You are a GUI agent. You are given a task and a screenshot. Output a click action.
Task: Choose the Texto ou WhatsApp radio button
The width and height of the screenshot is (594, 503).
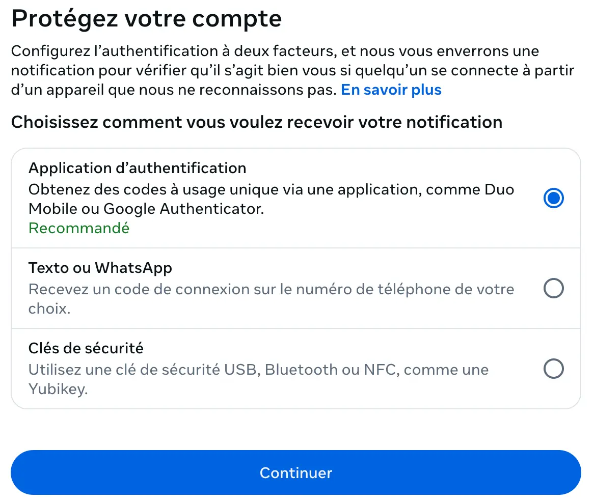[553, 289]
